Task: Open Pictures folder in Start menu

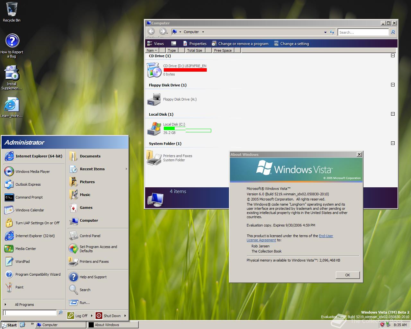Action: (98, 182)
